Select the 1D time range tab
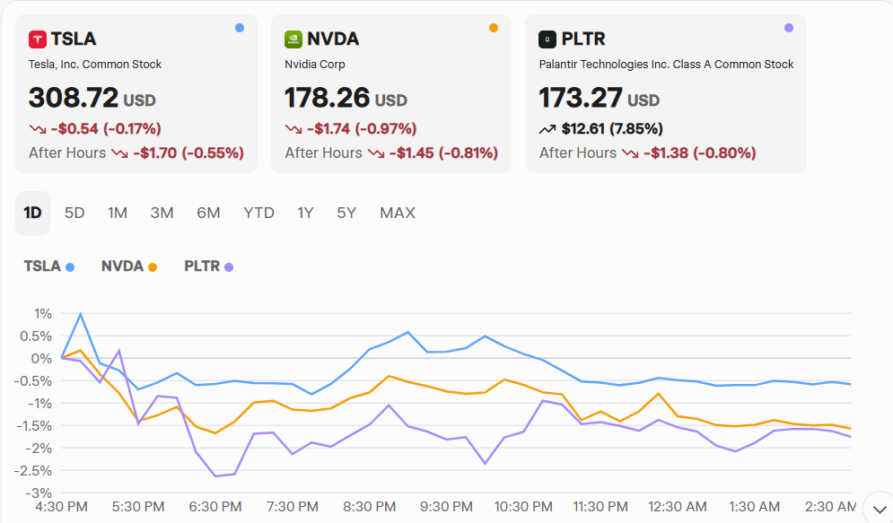This screenshot has height=523, width=893. click(32, 213)
